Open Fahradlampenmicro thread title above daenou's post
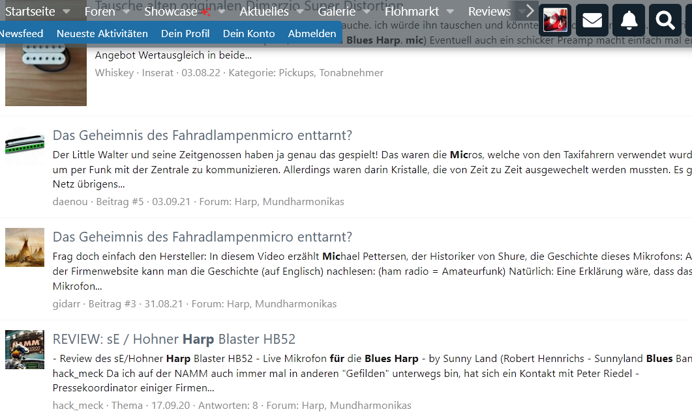 [202, 135]
